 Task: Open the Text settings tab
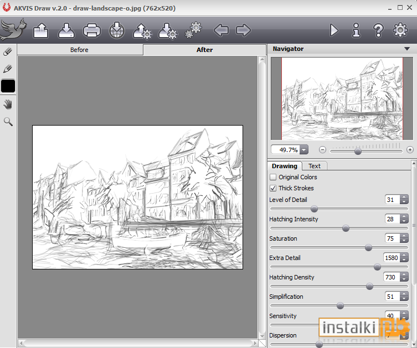click(315, 166)
